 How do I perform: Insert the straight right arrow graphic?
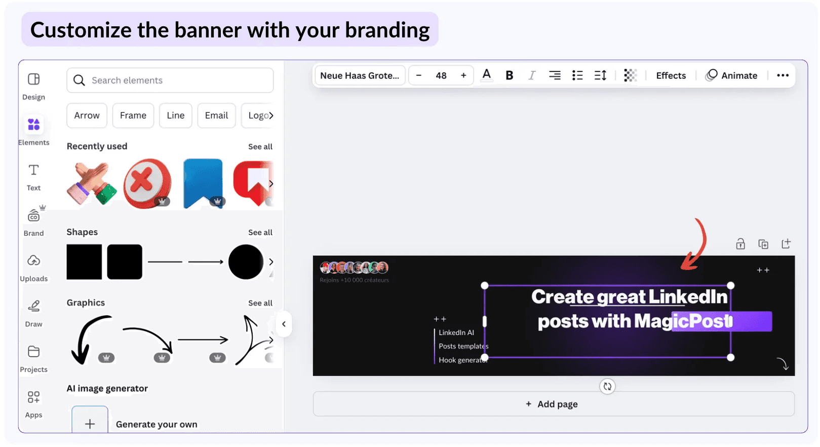tap(203, 340)
